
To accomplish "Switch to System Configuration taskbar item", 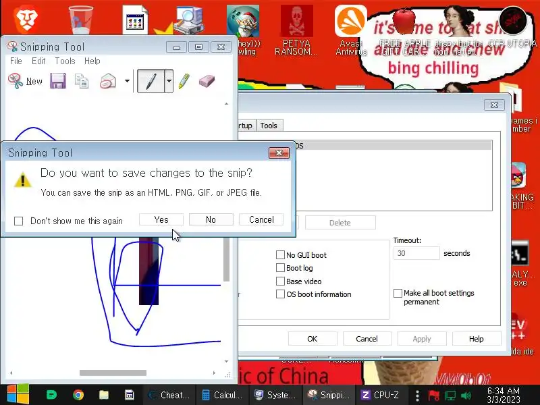I will pos(275,395).
